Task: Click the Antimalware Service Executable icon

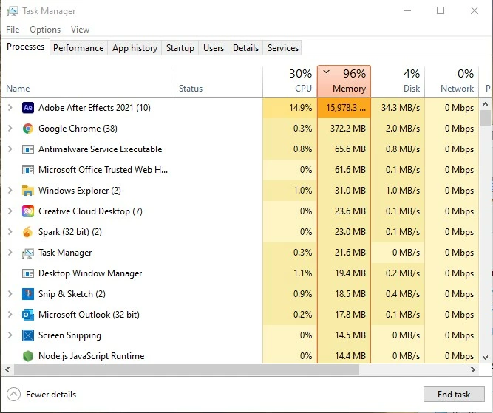Action: click(x=27, y=149)
